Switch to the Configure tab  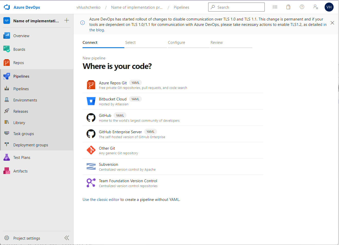[176, 42]
